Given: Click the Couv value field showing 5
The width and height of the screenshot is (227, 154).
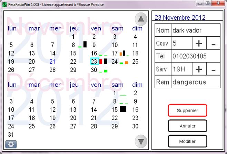Looking at the screenshot, I should click(x=182, y=43).
